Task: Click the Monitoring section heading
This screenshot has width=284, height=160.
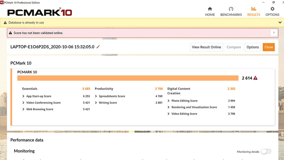Action: [x=24, y=151]
